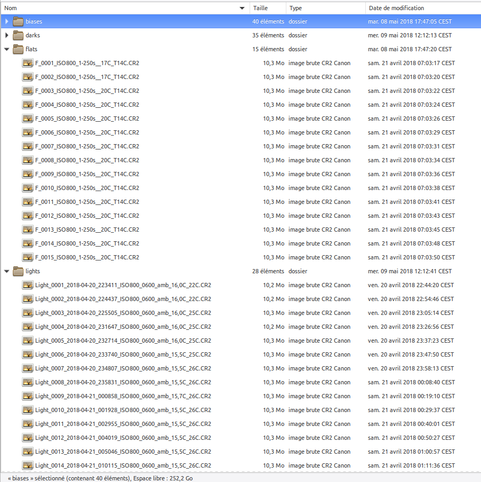The height and width of the screenshot is (482, 481).
Task: Sort files by Type column
Action: point(324,8)
